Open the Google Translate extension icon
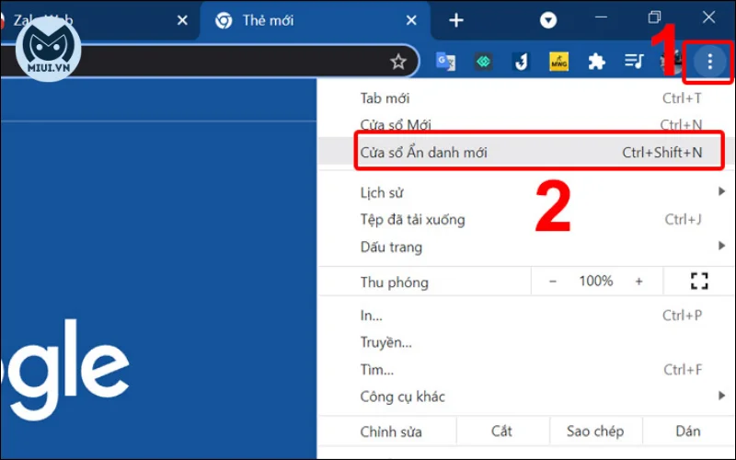This screenshot has width=736, height=460. click(445, 62)
